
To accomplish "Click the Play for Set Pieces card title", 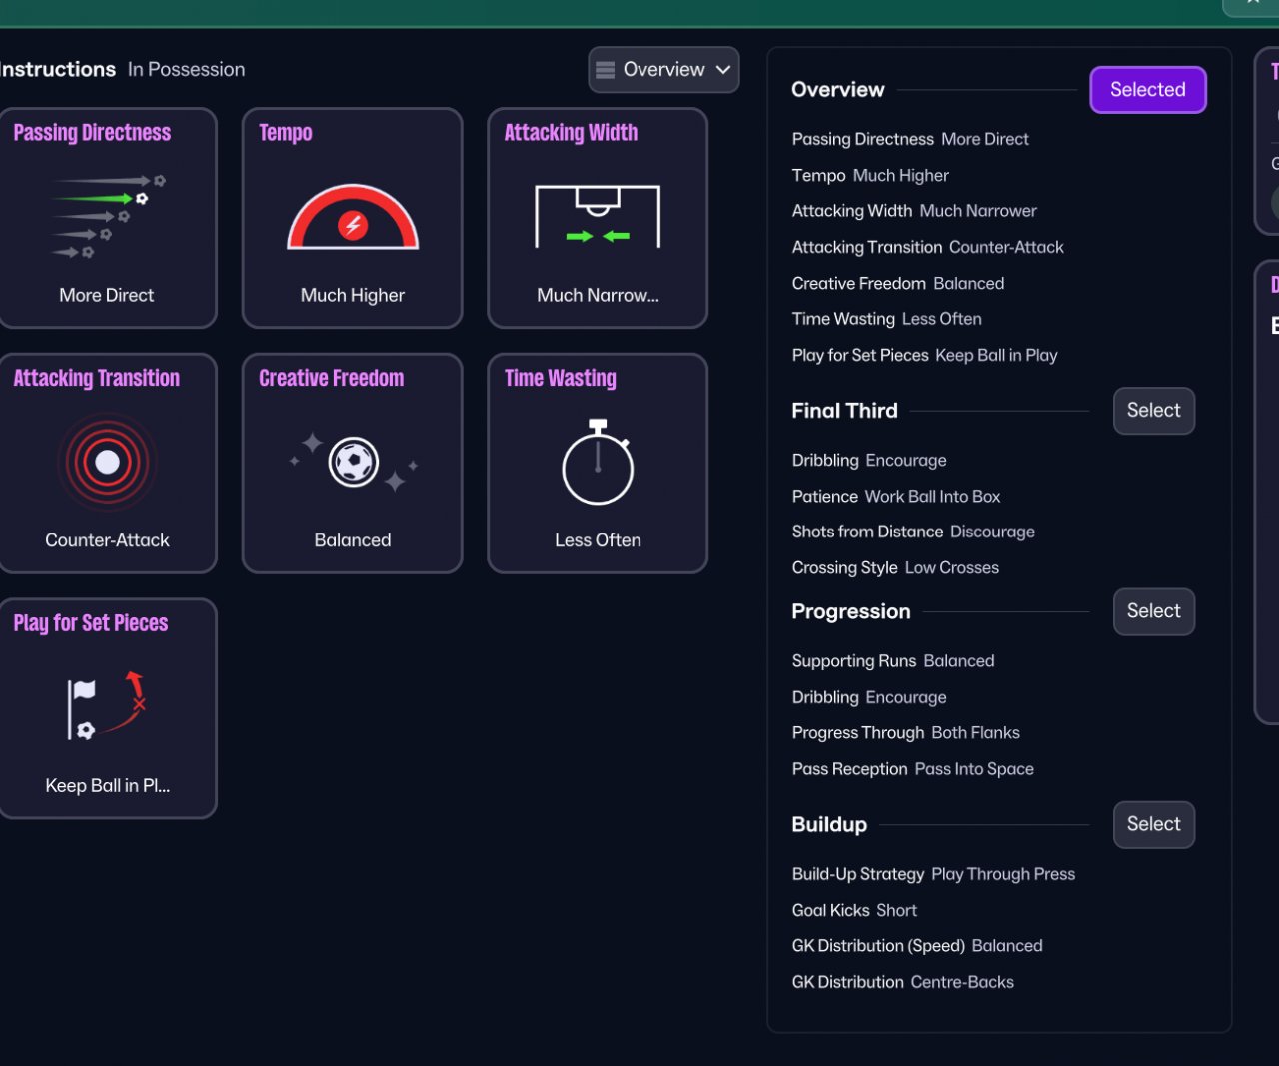I will point(91,623).
